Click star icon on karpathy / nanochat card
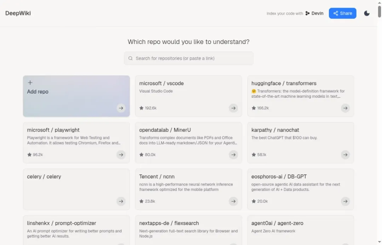The image size is (382, 245). point(254,155)
